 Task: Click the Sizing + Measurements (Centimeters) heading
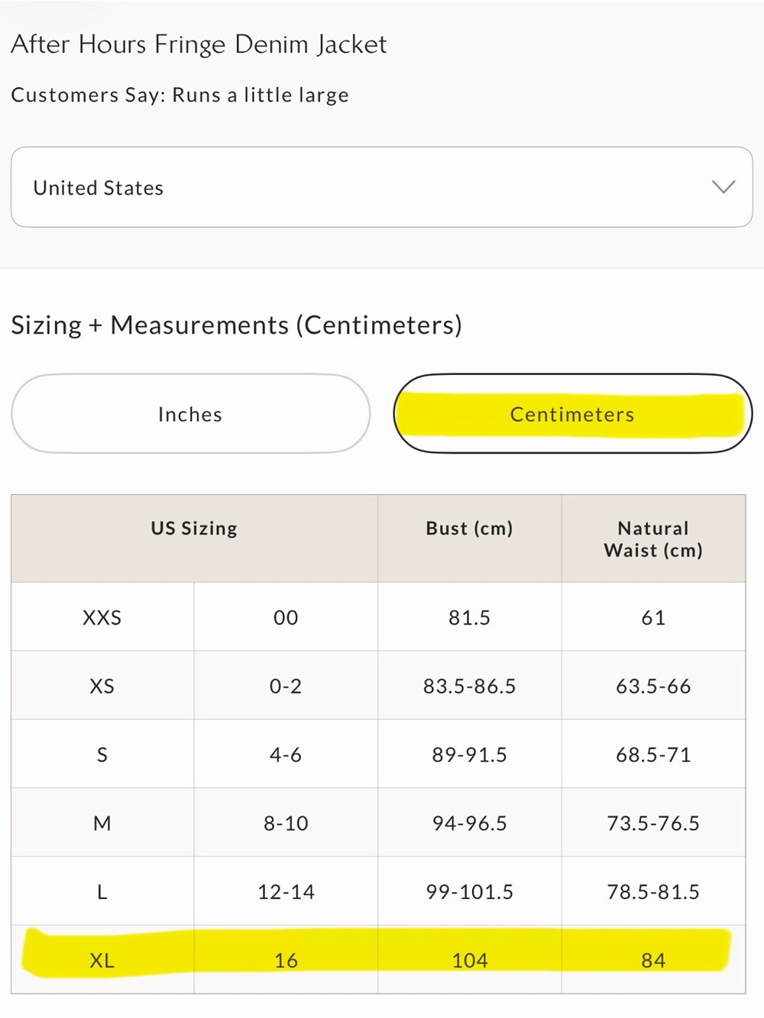point(236,325)
